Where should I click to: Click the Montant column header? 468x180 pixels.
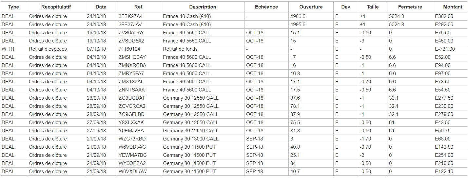[x=453, y=7]
